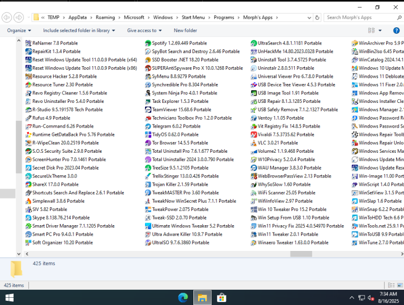Click the ShareX 17.0.0 Portable icon
The width and height of the screenshot is (404, 305).
28,185
